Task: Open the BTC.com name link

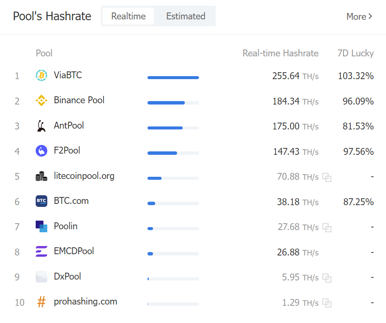Action: (x=71, y=201)
